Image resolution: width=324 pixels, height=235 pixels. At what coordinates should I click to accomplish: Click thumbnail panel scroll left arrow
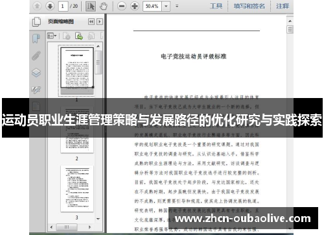click(x=51, y=227)
